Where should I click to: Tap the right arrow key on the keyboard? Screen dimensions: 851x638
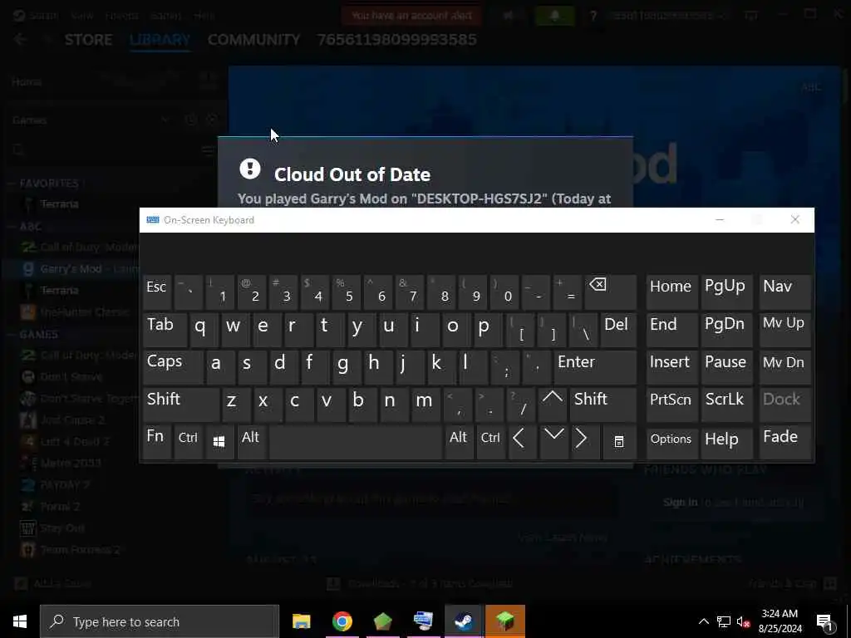[584, 442]
